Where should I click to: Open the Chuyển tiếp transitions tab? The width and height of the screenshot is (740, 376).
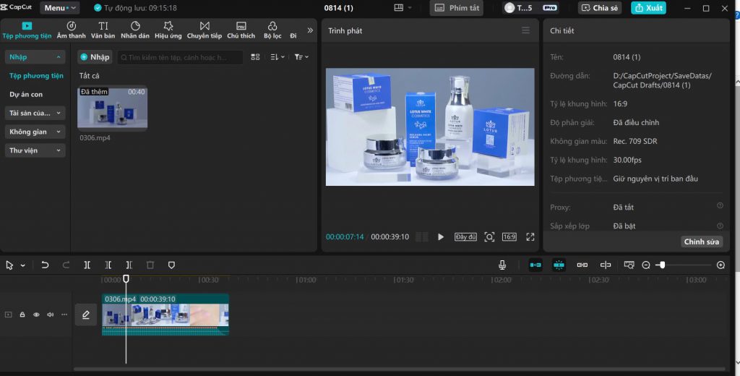click(205, 30)
